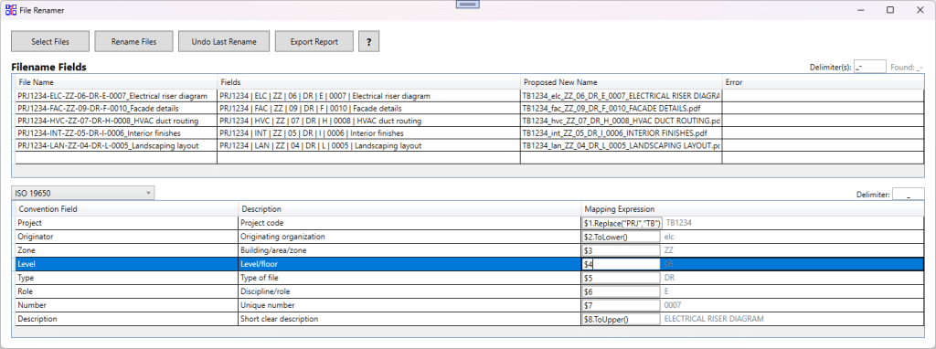Click the Rename Files button
Viewport: 936px width, 349px height.
(133, 42)
